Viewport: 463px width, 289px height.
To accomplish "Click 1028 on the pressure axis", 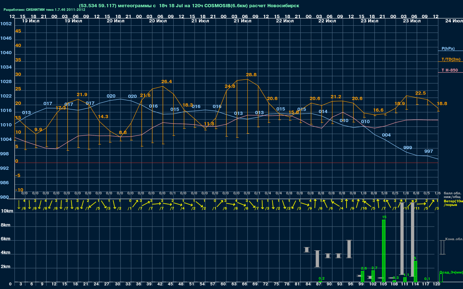I will 6,81.
